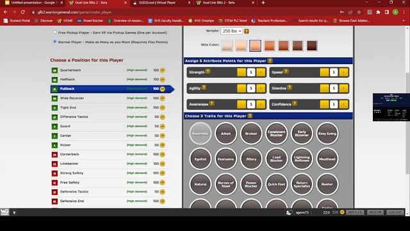The width and height of the screenshot is (410, 231).
Task: Open Student Portal bookmark
Action: [17, 21]
